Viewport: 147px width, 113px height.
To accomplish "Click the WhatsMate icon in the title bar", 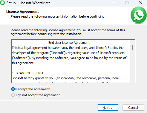I will point(2,3).
